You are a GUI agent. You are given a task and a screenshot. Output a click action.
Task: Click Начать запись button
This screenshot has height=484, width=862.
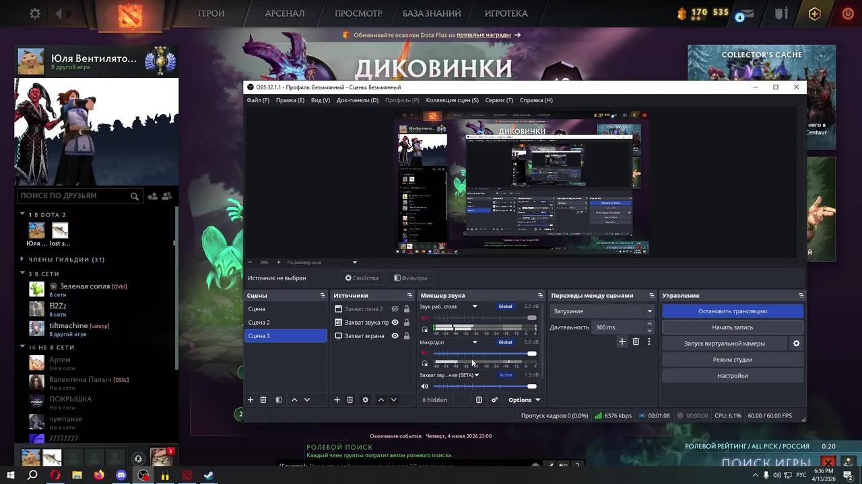click(733, 327)
